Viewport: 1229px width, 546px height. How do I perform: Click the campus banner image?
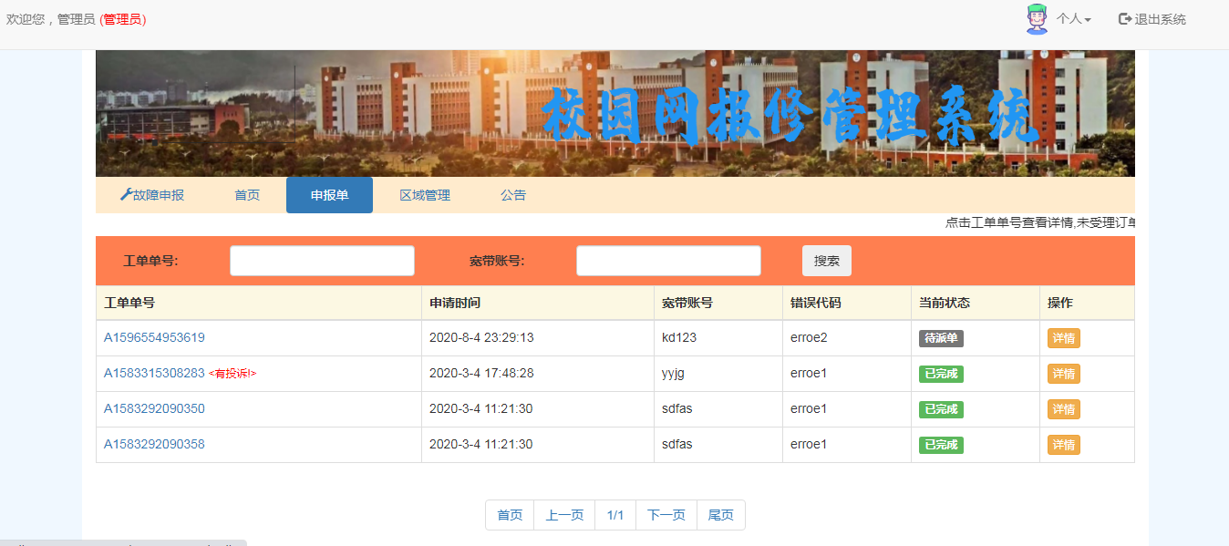click(x=615, y=113)
